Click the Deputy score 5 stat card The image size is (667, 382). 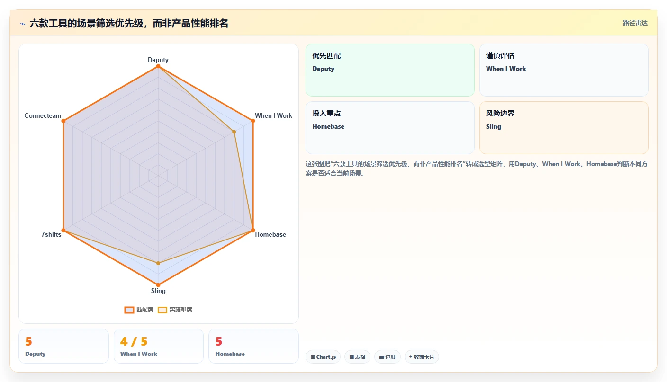(x=63, y=346)
